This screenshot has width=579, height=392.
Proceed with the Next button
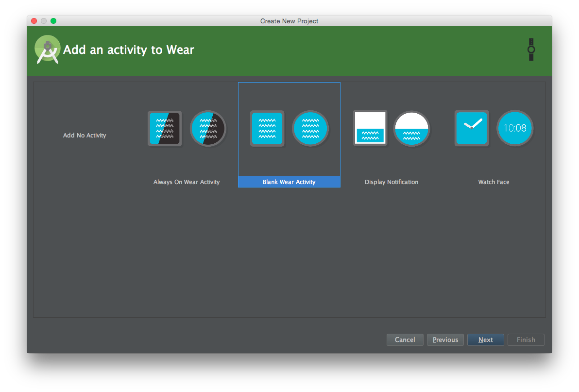click(x=486, y=340)
